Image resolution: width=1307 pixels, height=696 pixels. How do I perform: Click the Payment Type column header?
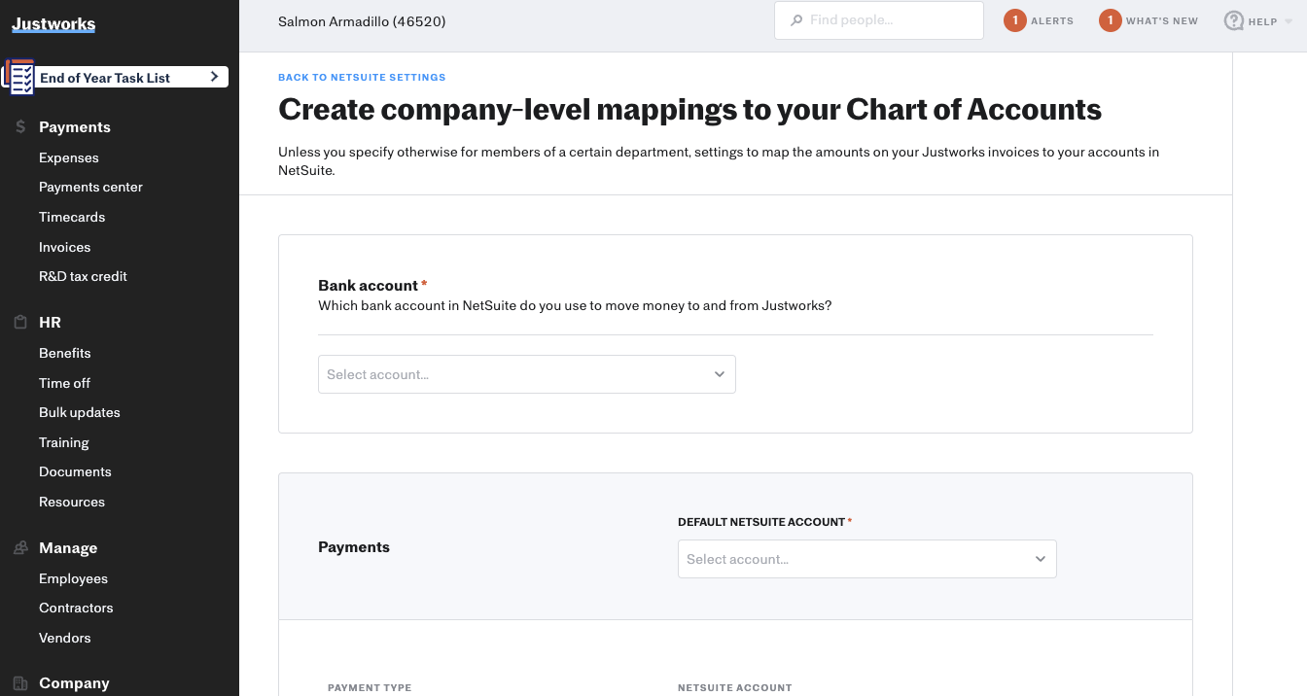point(370,688)
